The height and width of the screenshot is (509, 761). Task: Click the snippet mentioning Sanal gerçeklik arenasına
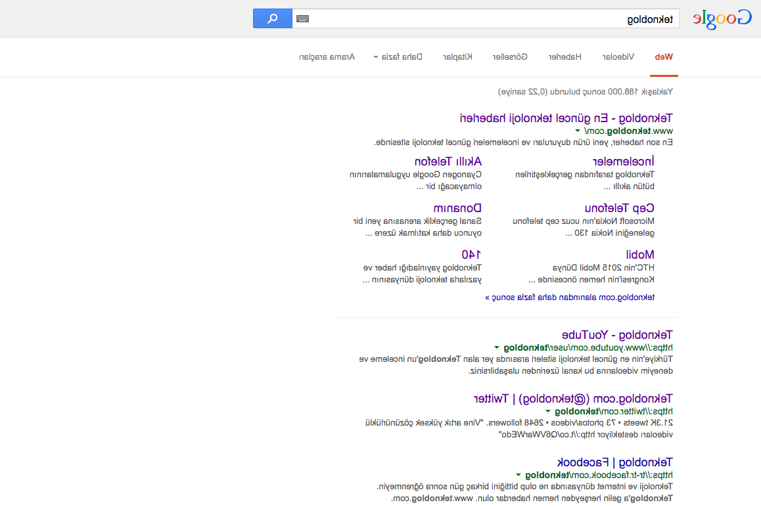417,227
